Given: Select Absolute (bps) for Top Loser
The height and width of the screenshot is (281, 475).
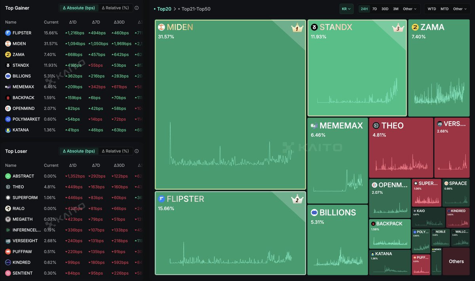Looking at the screenshot, I should (79, 151).
